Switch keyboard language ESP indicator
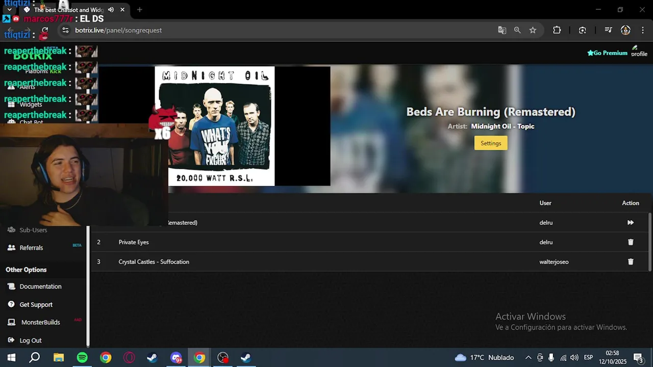 pyautogui.click(x=588, y=358)
